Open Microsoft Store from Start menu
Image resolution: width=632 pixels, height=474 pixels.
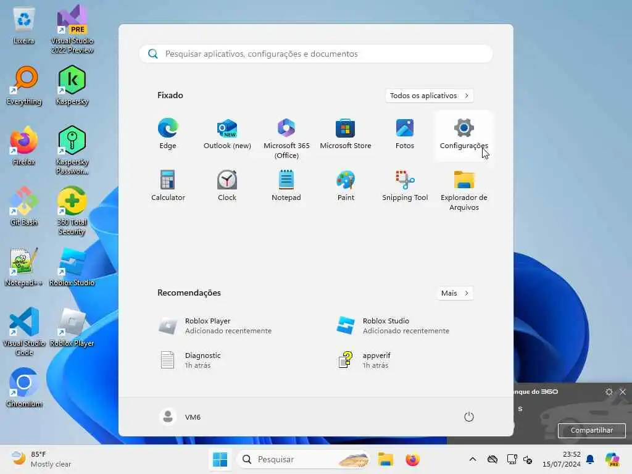tap(346, 135)
